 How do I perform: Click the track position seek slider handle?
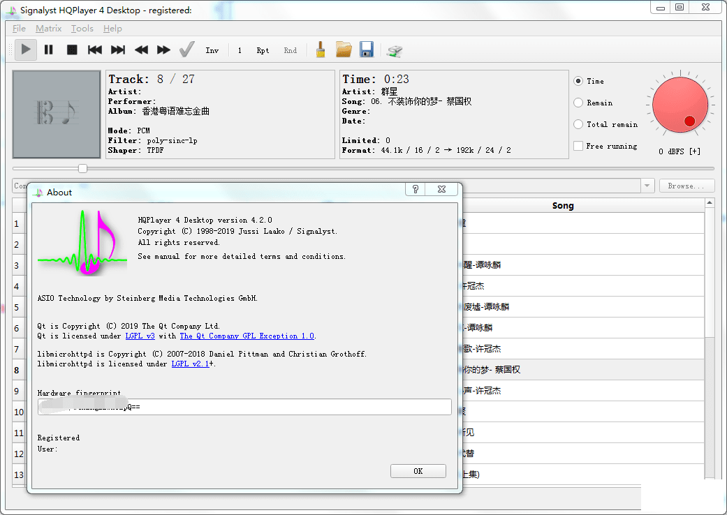coord(82,169)
